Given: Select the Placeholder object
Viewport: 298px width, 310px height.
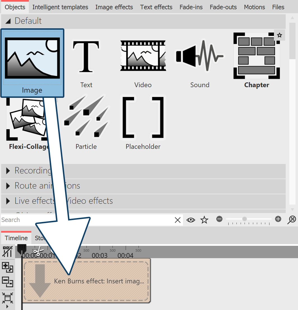Looking at the screenshot, I should coord(143,122).
